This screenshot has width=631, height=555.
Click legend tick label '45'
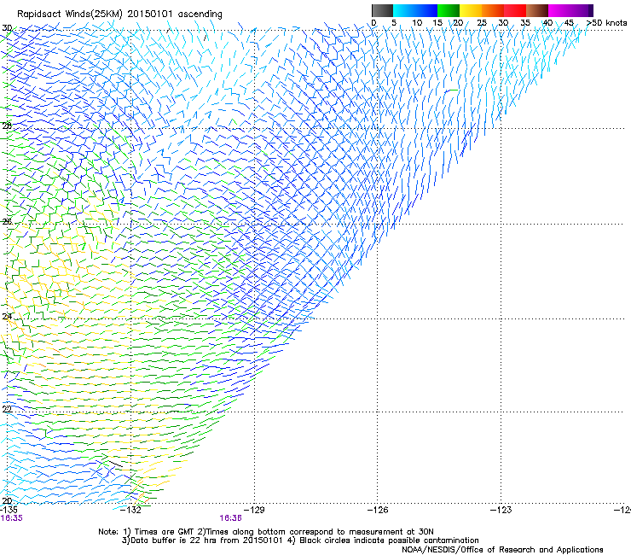point(569,23)
